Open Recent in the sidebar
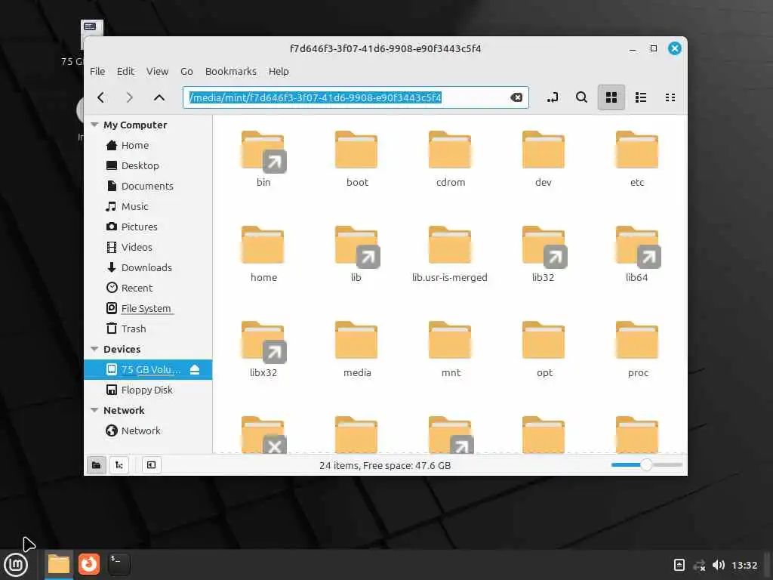 click(148, 288)
